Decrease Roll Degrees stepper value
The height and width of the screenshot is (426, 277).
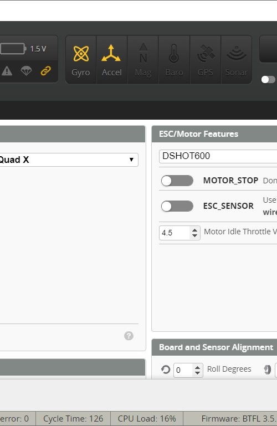pos(197,372)
